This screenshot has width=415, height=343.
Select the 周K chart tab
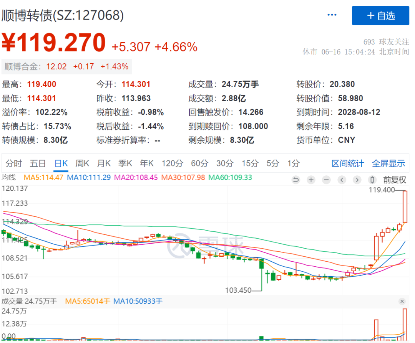point(82,163)
